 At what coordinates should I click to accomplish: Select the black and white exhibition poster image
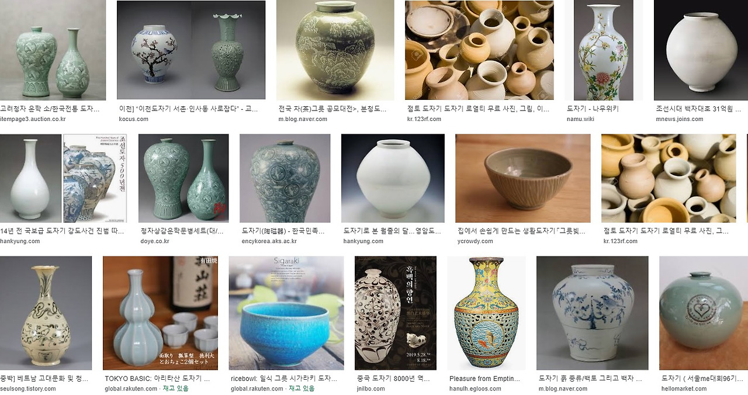tap(396, 313)
